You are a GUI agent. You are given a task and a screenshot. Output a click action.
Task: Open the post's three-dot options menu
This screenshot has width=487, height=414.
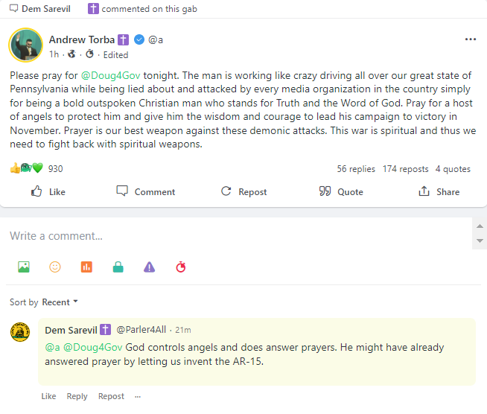tap(470, 39)
